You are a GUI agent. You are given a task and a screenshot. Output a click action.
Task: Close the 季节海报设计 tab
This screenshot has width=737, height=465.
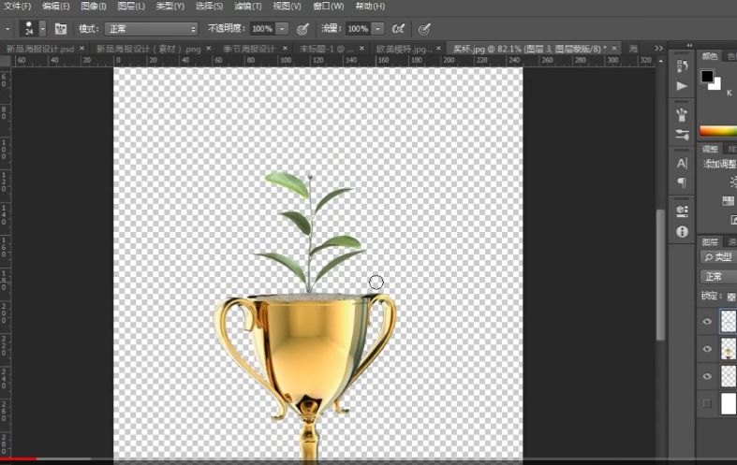285,49
